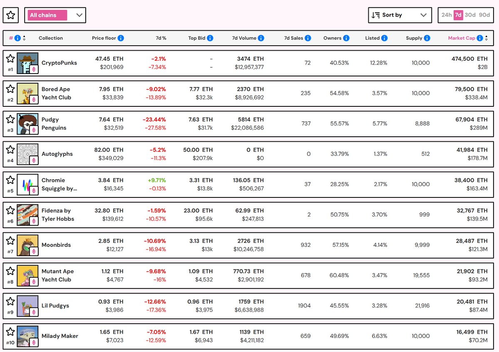499x352 pixels.
Task: Open Lil Pudgys collection name
Action: point(55,305)
